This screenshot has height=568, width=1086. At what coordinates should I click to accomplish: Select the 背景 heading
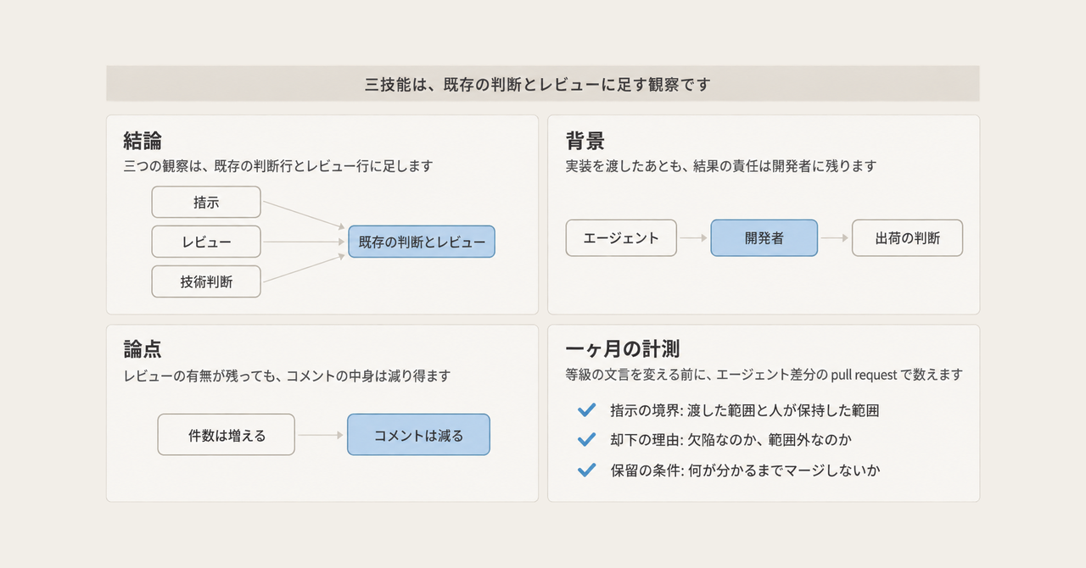pos(585,141)
